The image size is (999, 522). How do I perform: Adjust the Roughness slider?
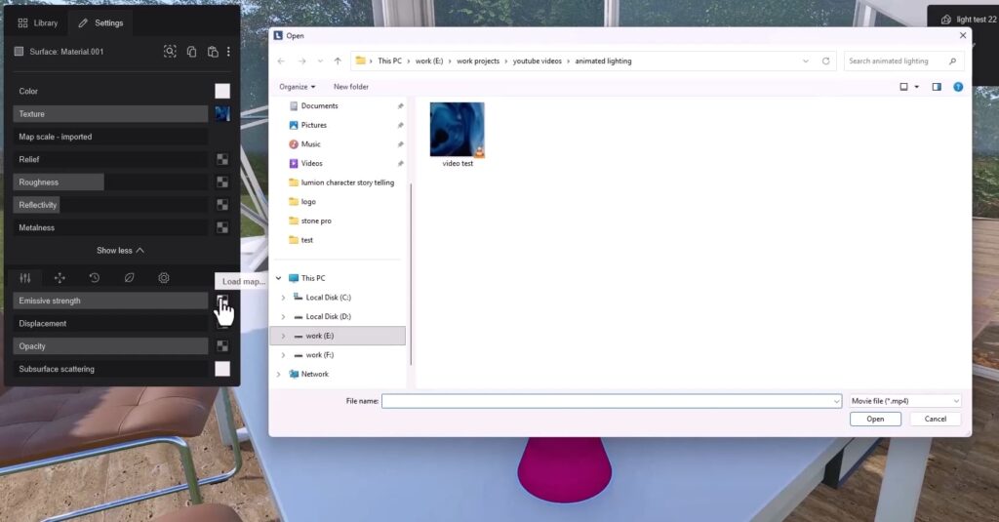110,182
